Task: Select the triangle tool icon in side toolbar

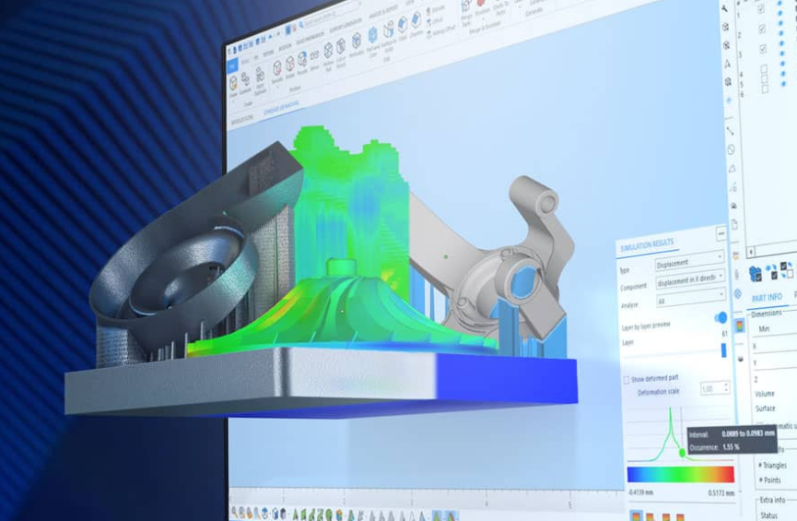Action: tap(732, 169)
